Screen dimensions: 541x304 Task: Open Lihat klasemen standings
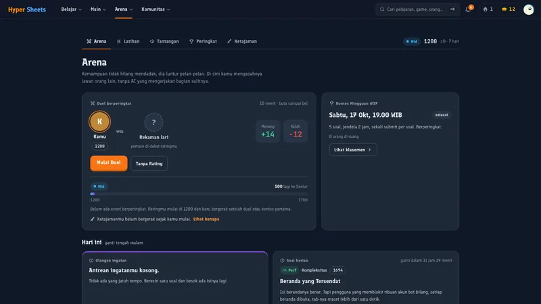click(x=353, y=149)
